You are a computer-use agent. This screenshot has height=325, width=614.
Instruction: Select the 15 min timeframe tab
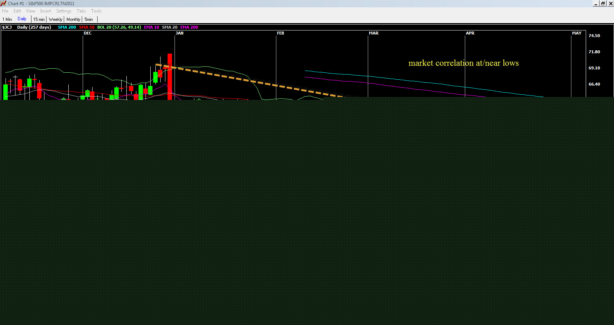click(x=39, y=19)
